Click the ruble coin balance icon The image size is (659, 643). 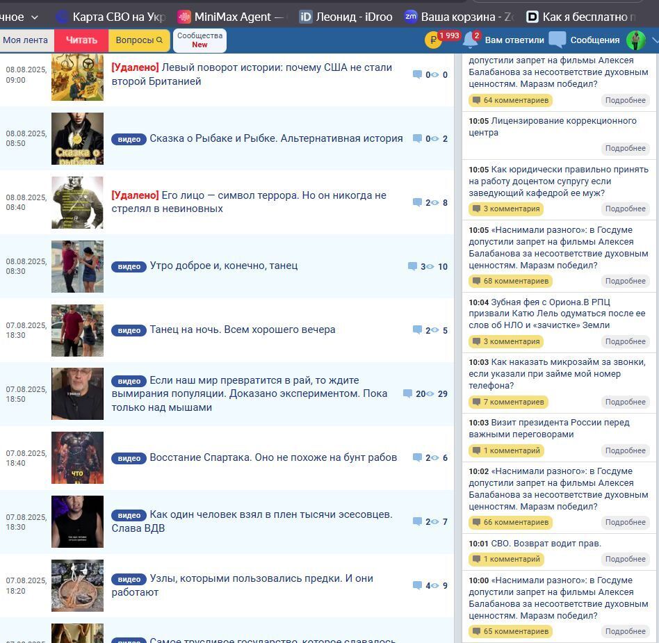(x=433, y=40)
